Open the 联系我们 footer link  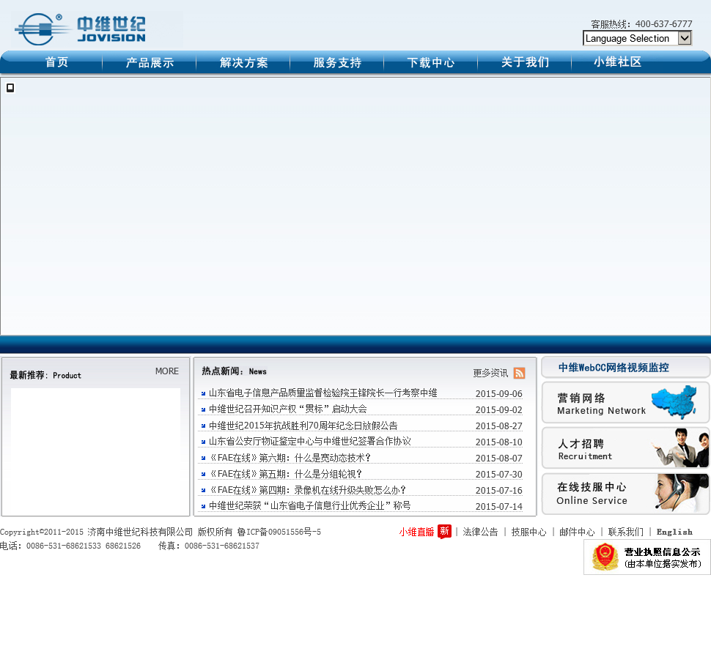(x=625, y=532)
